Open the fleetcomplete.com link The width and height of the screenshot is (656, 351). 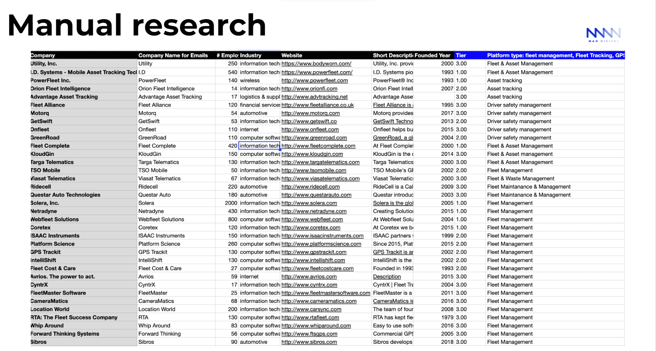point(318,146)
